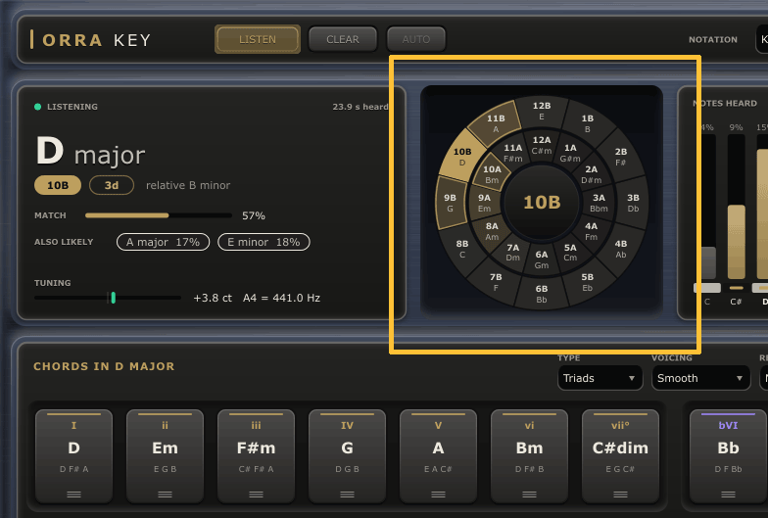The image size is (768, 518).
Task: Select the 8A Am inner wheel segment
Action: tap(492, 231)
